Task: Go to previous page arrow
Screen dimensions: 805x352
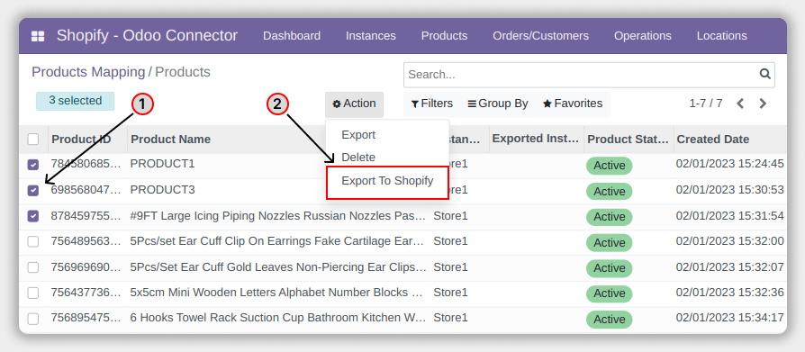Action: point(740,104)
